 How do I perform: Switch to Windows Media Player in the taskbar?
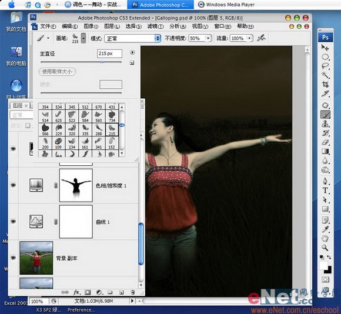[x=226, y=5]
